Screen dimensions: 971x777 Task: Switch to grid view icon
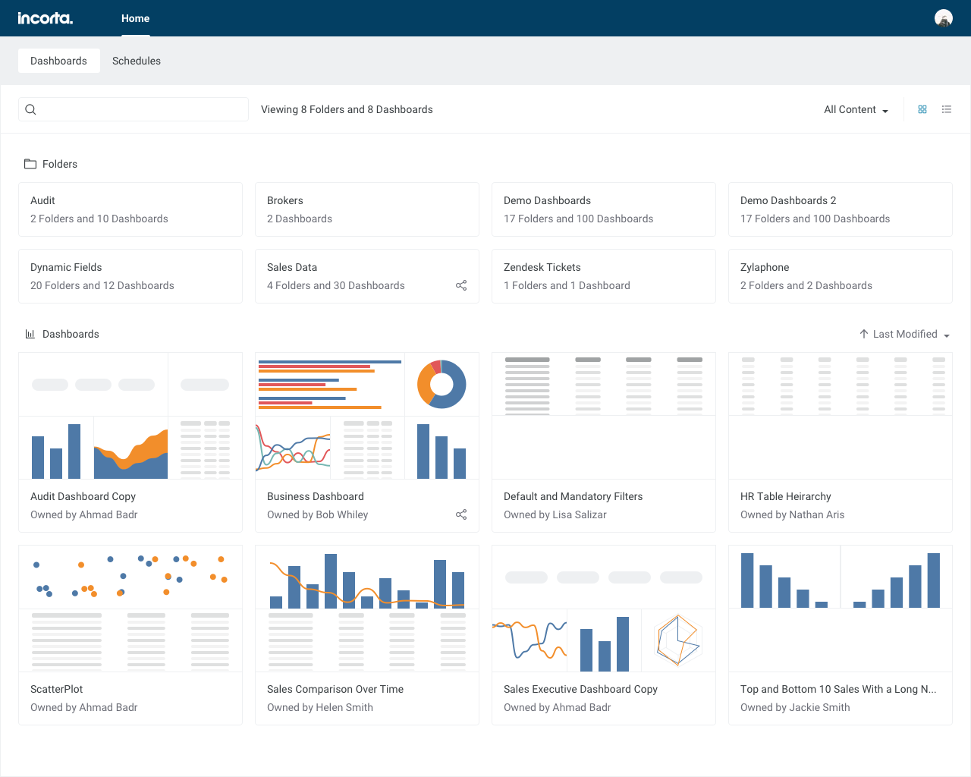[922, 109]
